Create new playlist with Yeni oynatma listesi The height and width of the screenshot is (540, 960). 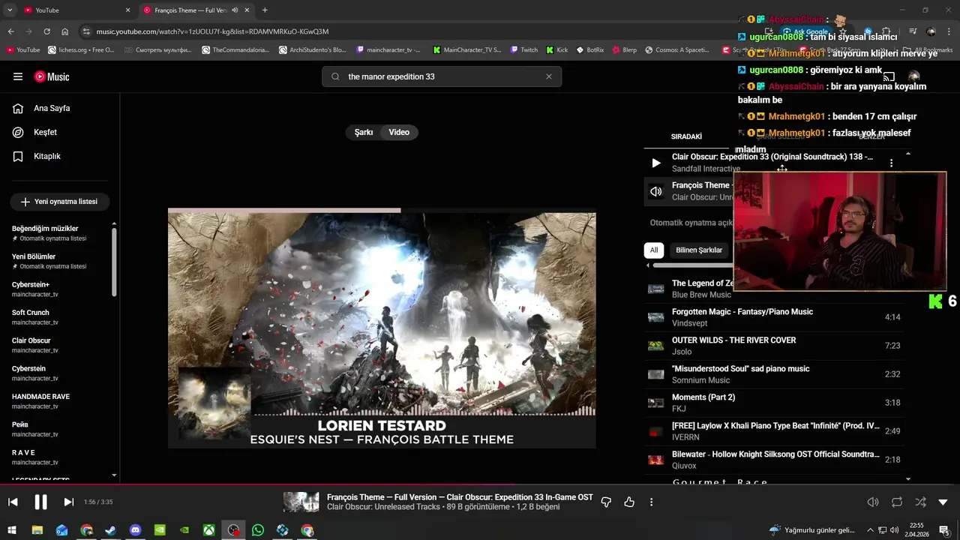[x=60, y=202]
